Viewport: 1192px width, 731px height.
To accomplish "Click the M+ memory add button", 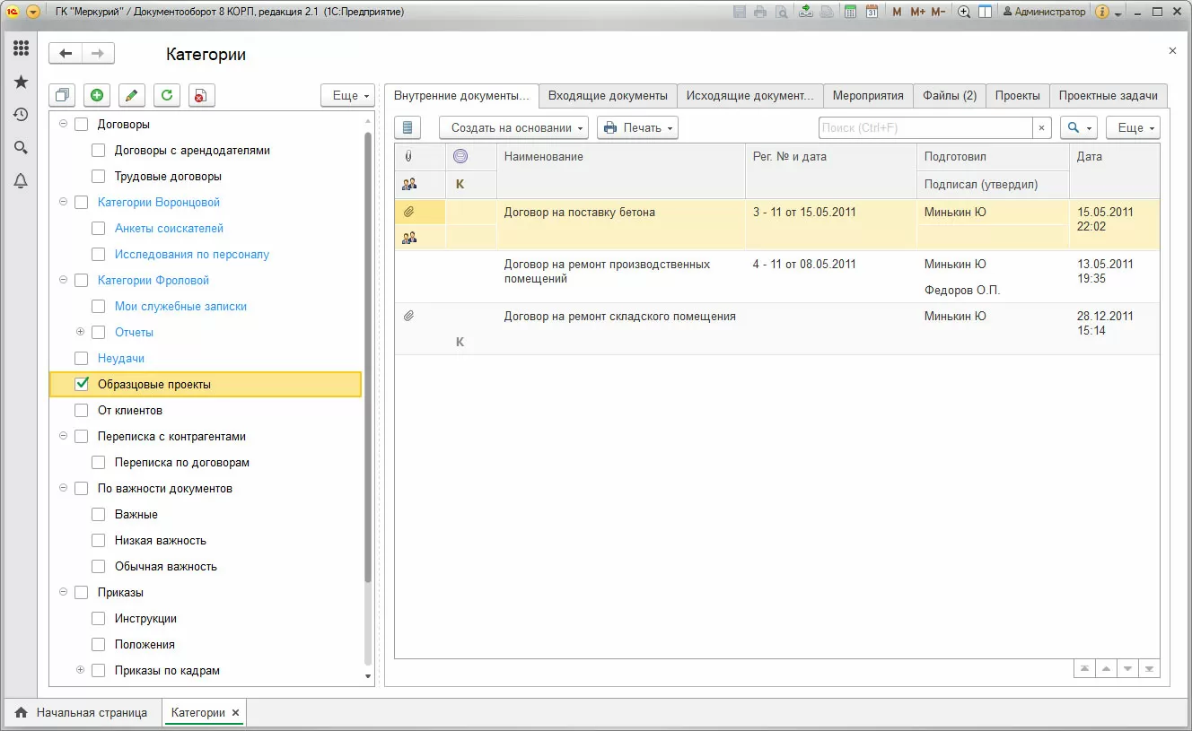I will tap(917, 12).
